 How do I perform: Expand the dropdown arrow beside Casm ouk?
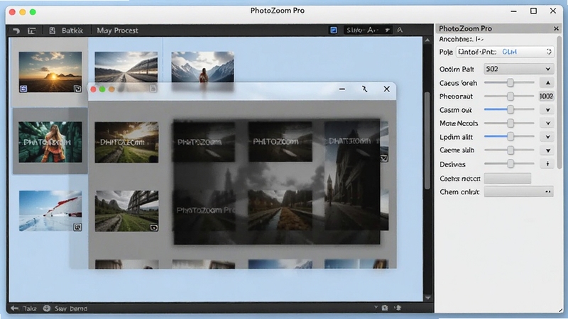[547, 110]
